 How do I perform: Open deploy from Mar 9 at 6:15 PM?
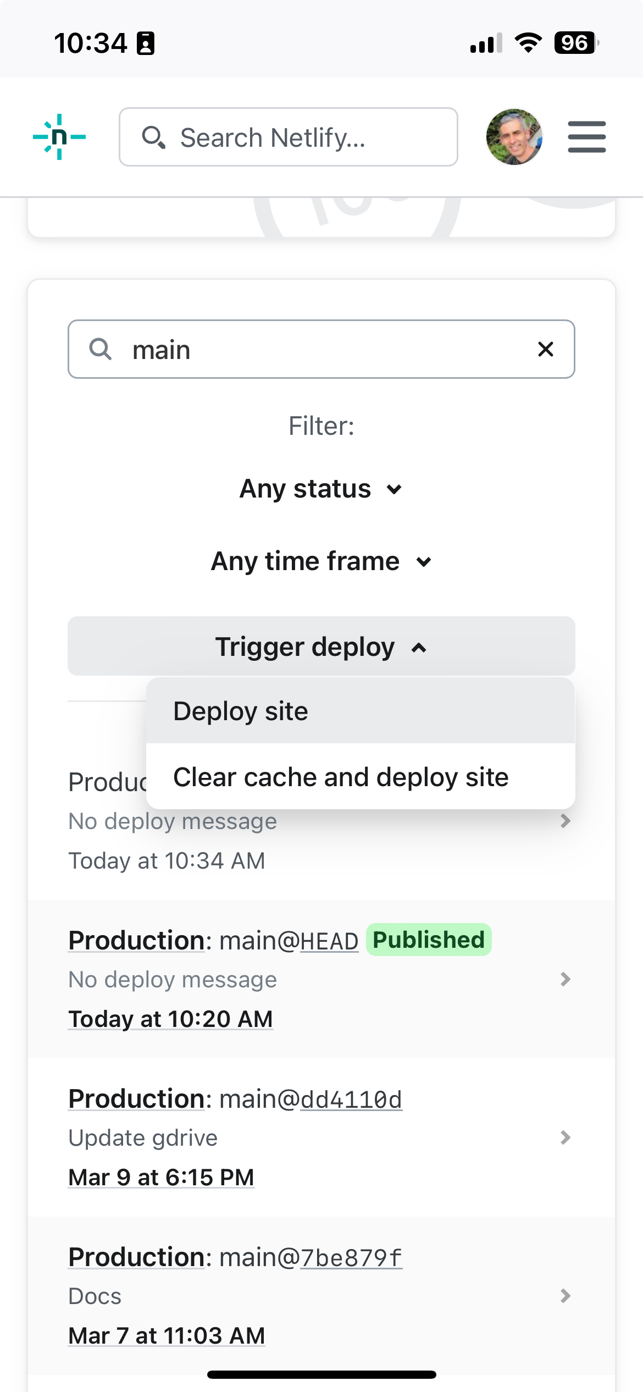[x=161, y=1177]
